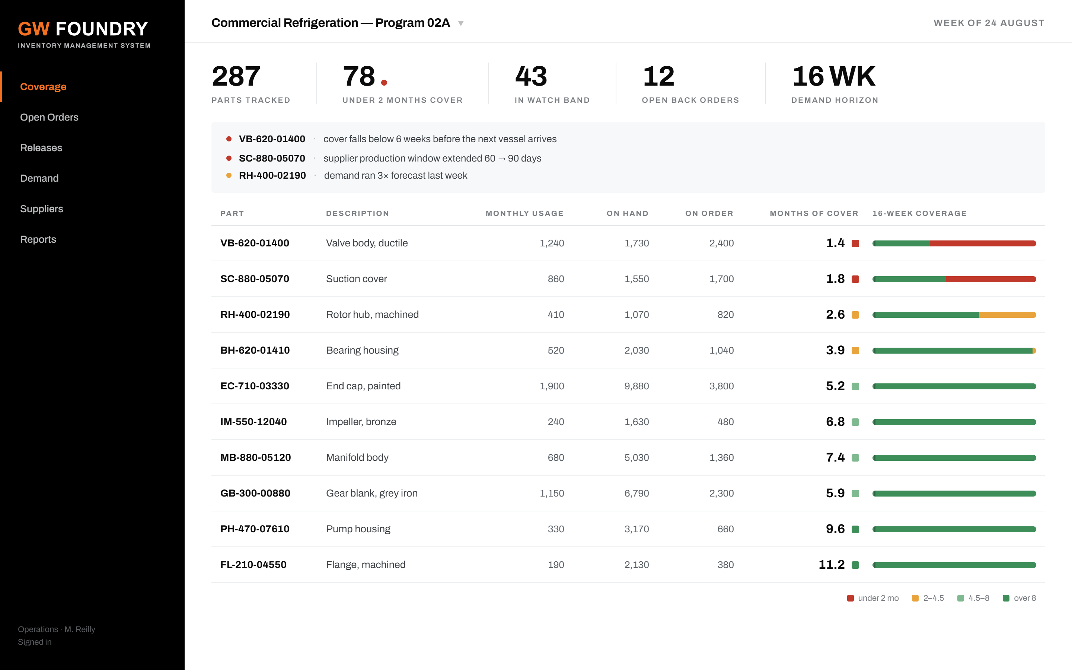The height and width of the screenshot is (670, 1072).
Task: Open alert for SC-880-05070 supplier window
Action: 384,158
